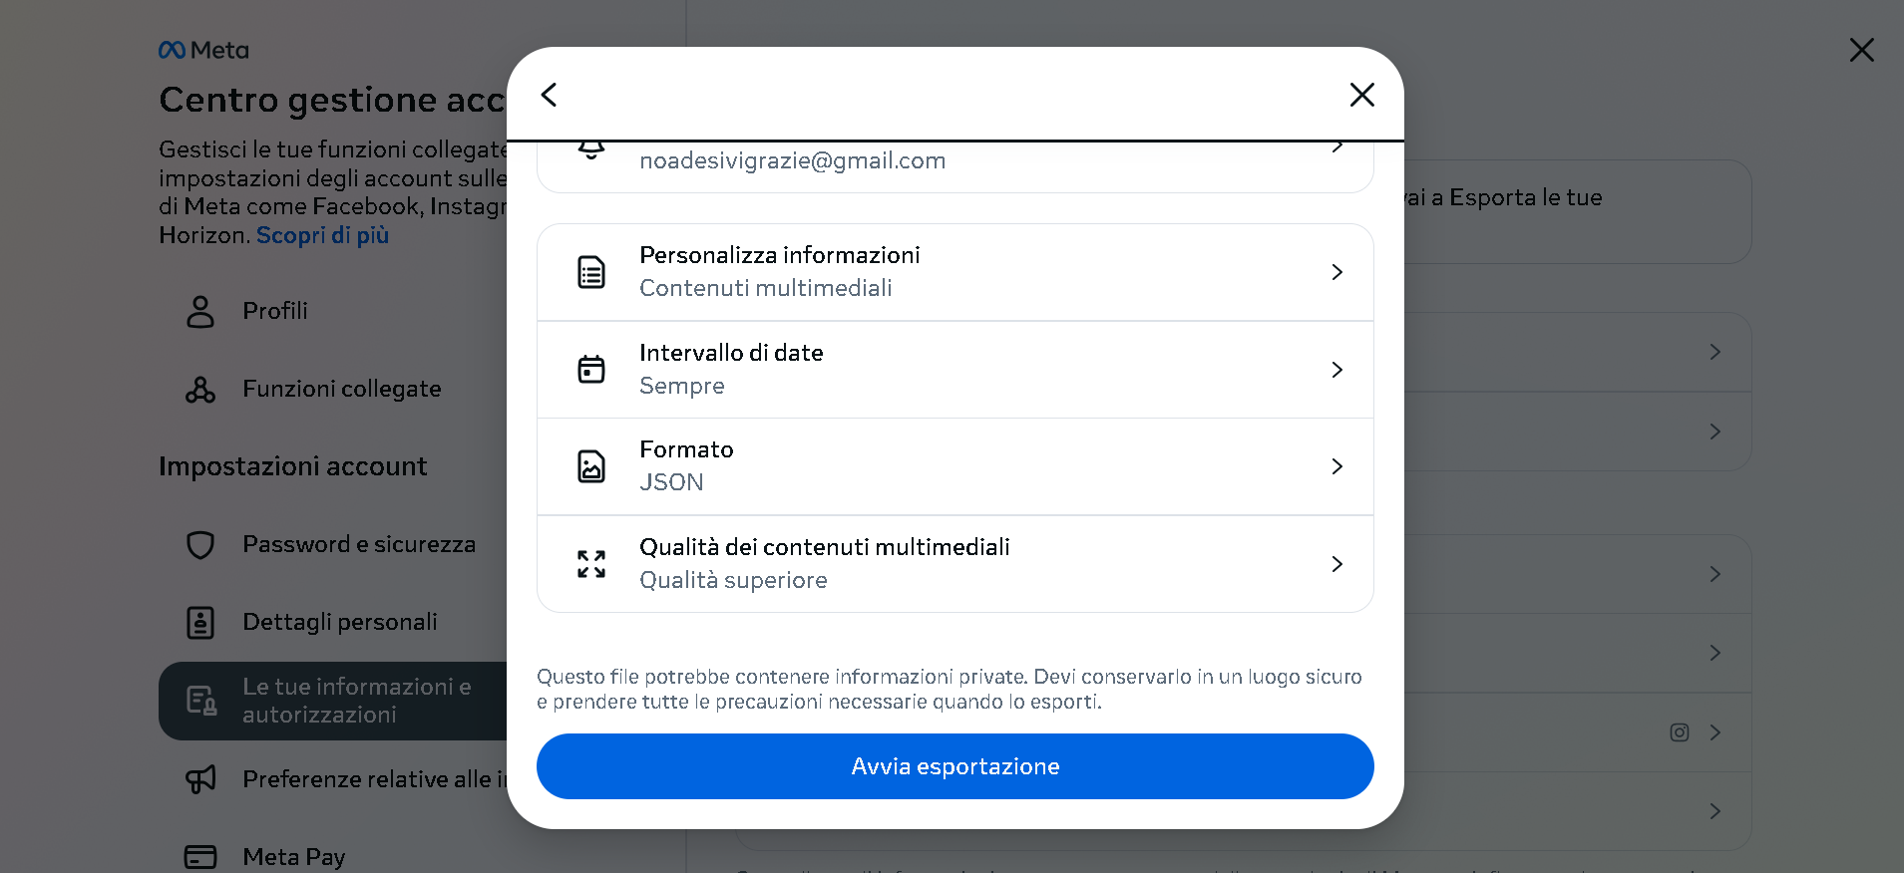
Task: Select Le tue informazioni e autorizzazioni
Action: [x=356, y=701]
